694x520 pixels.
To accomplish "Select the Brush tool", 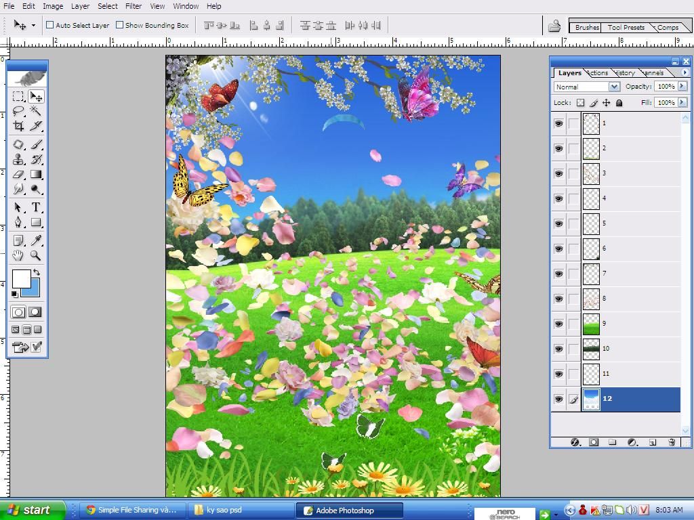I will tap(36, 145).
